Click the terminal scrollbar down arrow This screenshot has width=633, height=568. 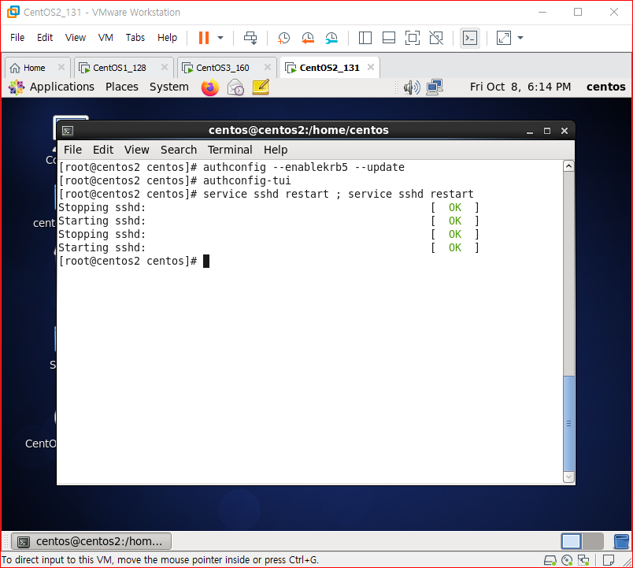click(568, 477)
